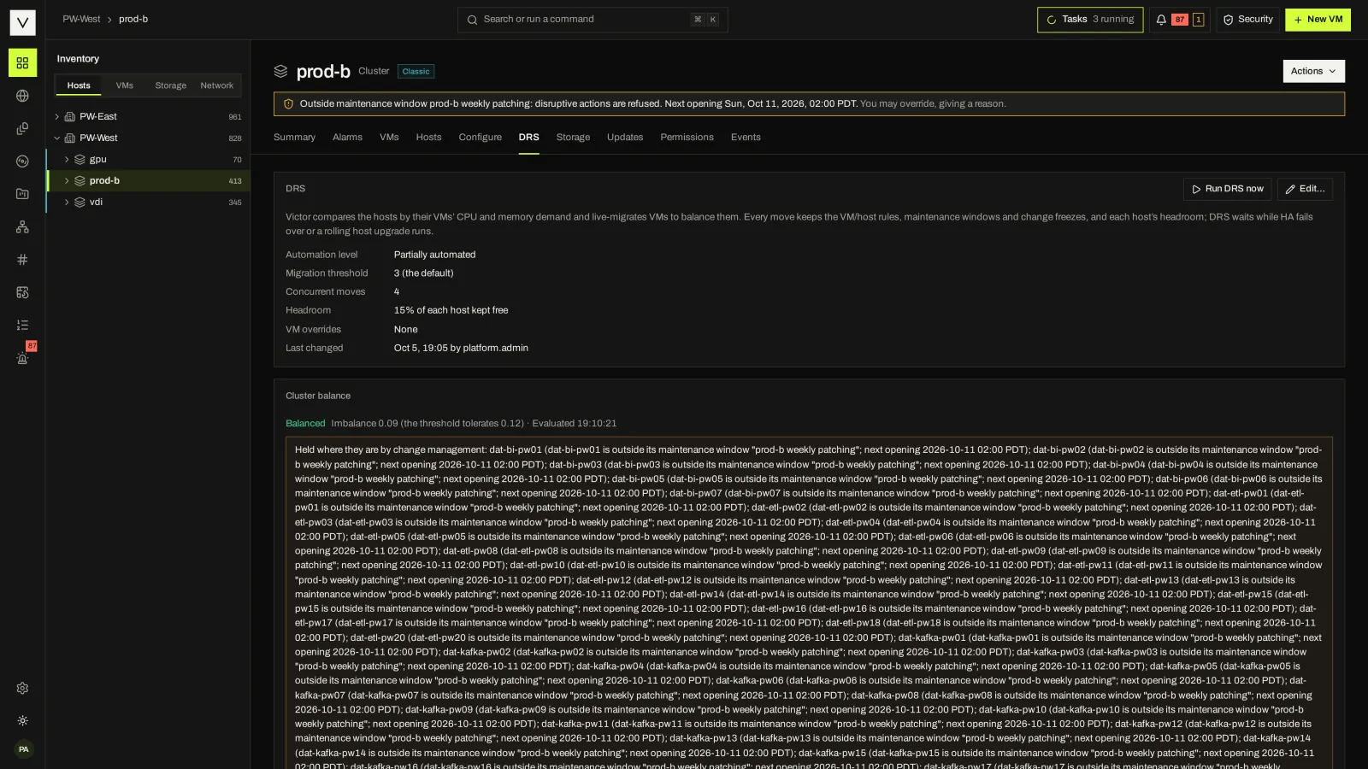The image size is (1368, 769).
Task: Open the numbered task list icon in sidebar
Action: point(22,325)
